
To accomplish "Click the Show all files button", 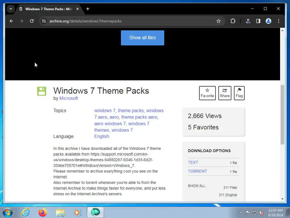I will coord(142,38).
